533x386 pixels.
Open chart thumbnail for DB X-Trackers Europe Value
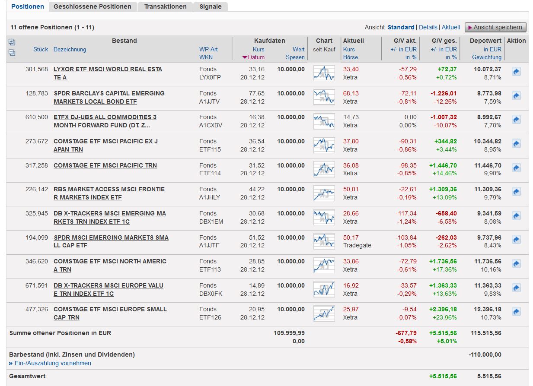(x=324, y=289)
